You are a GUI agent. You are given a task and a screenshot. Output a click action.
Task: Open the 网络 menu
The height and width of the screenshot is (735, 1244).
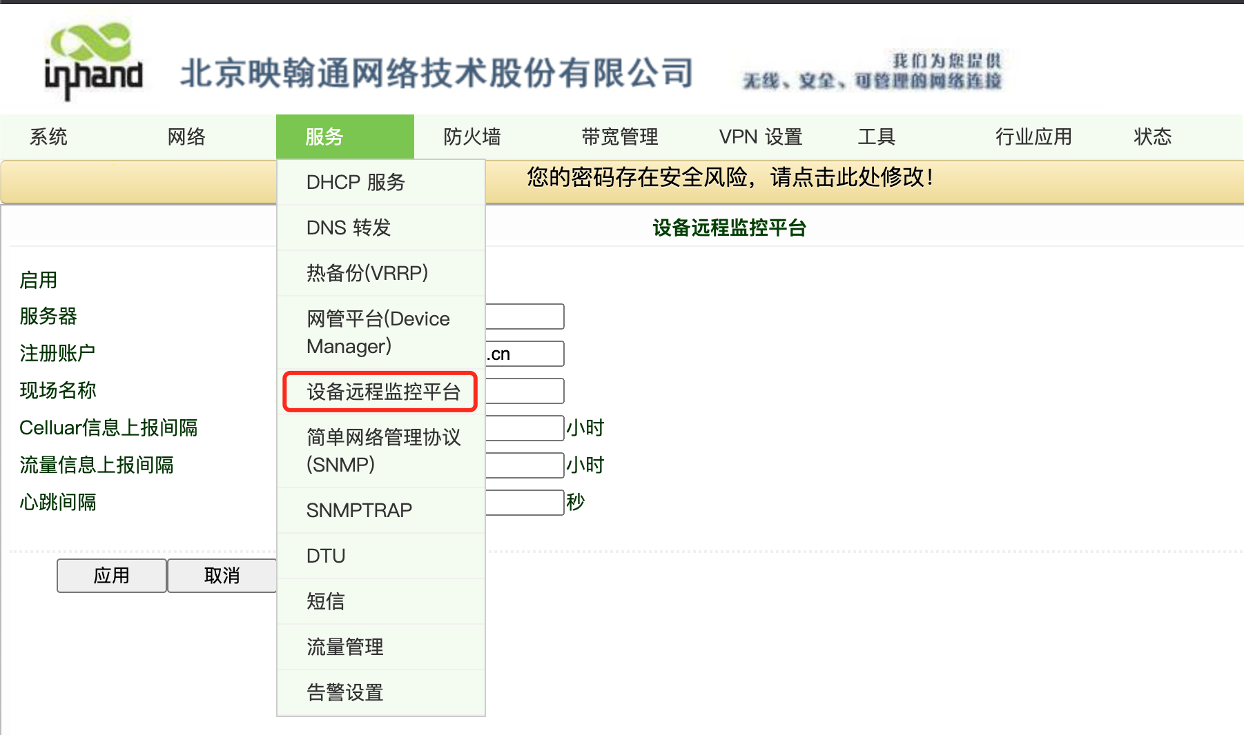point(186,137)
